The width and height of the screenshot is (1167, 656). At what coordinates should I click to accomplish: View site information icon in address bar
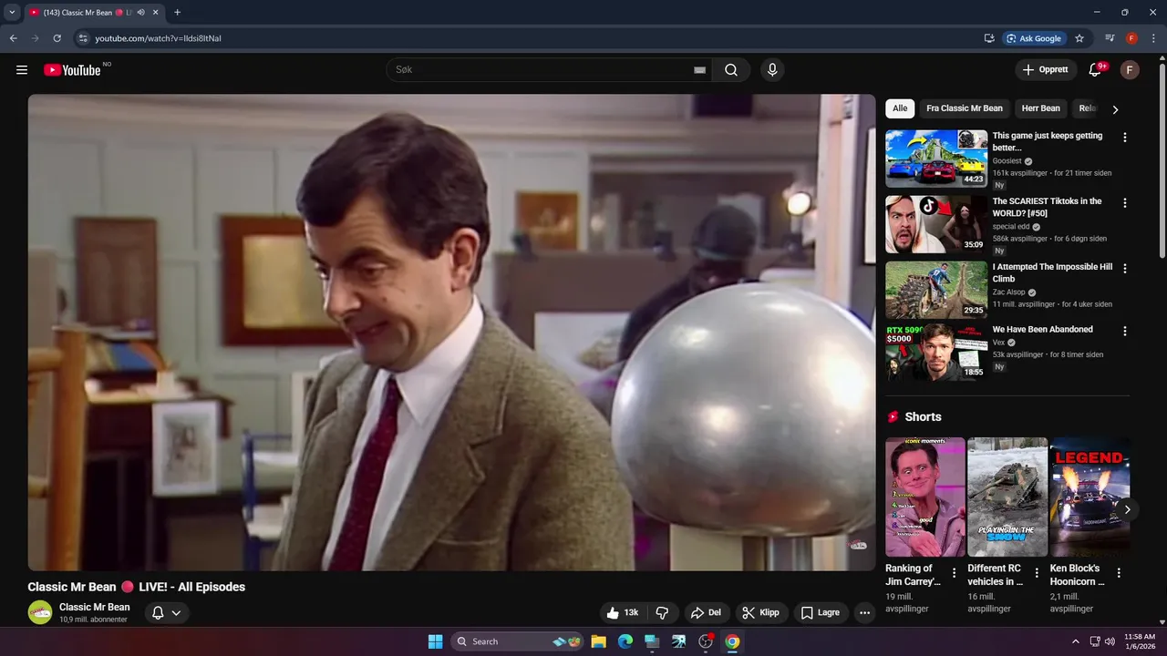point(82,38)
